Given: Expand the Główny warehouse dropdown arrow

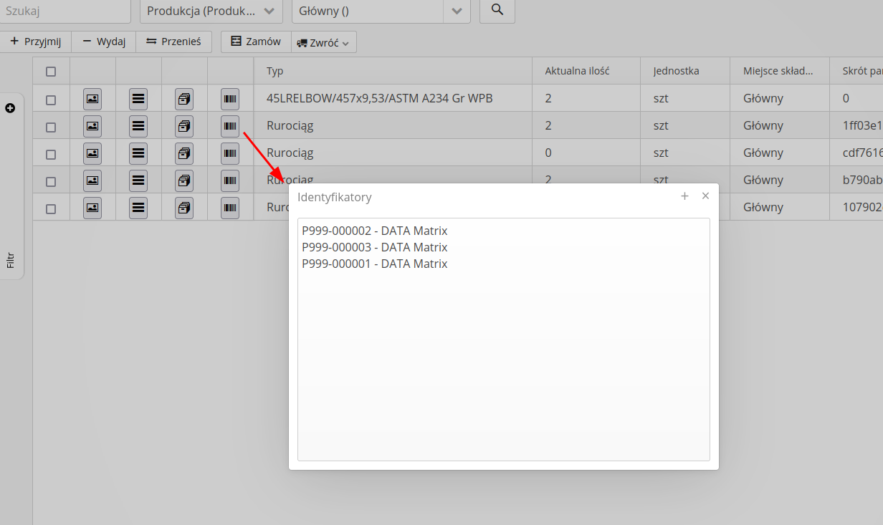Looking at the screenshot, I should click(x=457, y=11).
